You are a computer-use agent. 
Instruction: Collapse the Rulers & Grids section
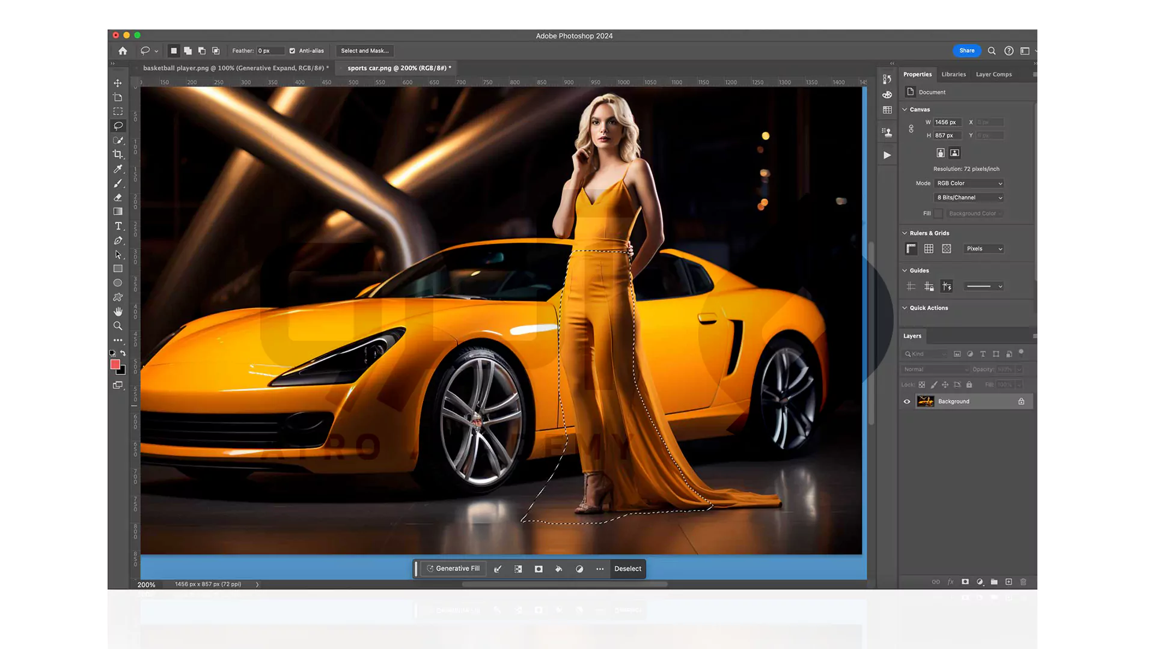(905, 233)
